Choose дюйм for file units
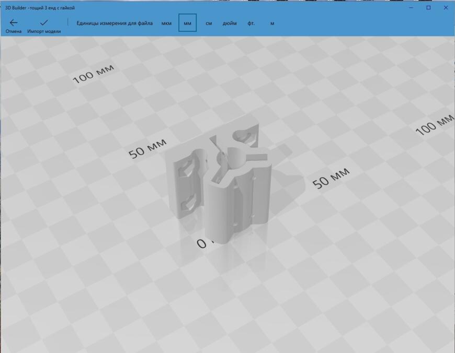The width and height of the screenshot is (455, 353). click(x=231, y=23)
